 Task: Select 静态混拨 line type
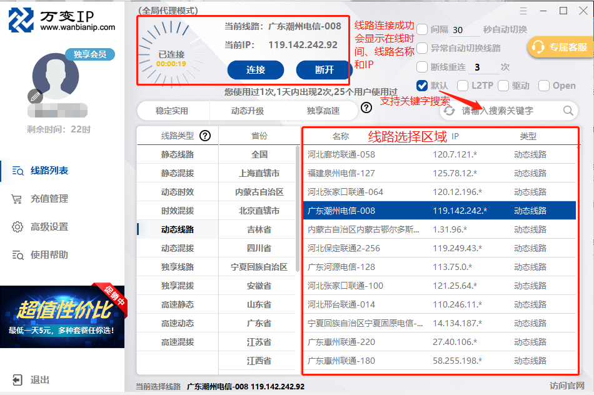click(178, 173)
